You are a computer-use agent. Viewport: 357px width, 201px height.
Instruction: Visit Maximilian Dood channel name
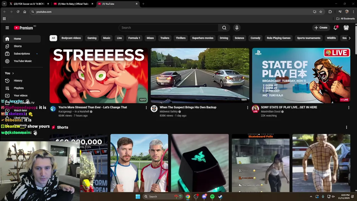(271, 112)
